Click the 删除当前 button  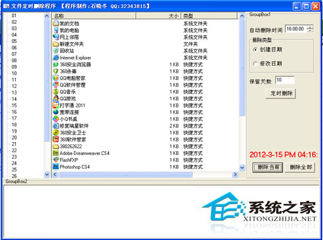(268, 167)
